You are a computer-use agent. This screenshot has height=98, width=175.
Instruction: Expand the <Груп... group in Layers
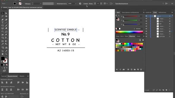[155, 19]
